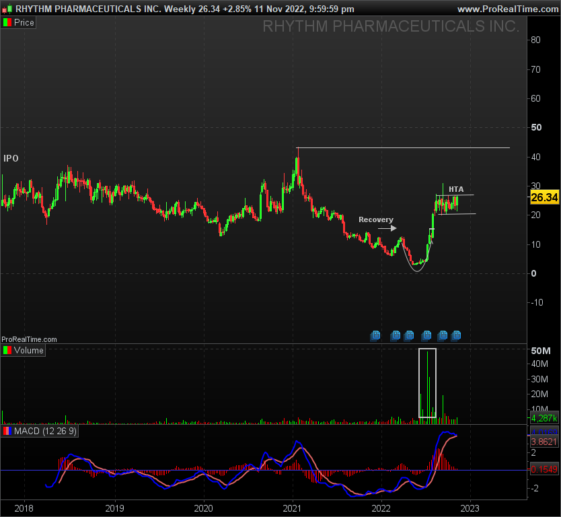Click the ProRealTime.com text above the Volume panel
The width and height of the screenshot is (561, 517).
(x=29, y=339)
